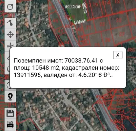Click parcel number 254 on the map
Screen dimensions: 136x131
(120, 111)
